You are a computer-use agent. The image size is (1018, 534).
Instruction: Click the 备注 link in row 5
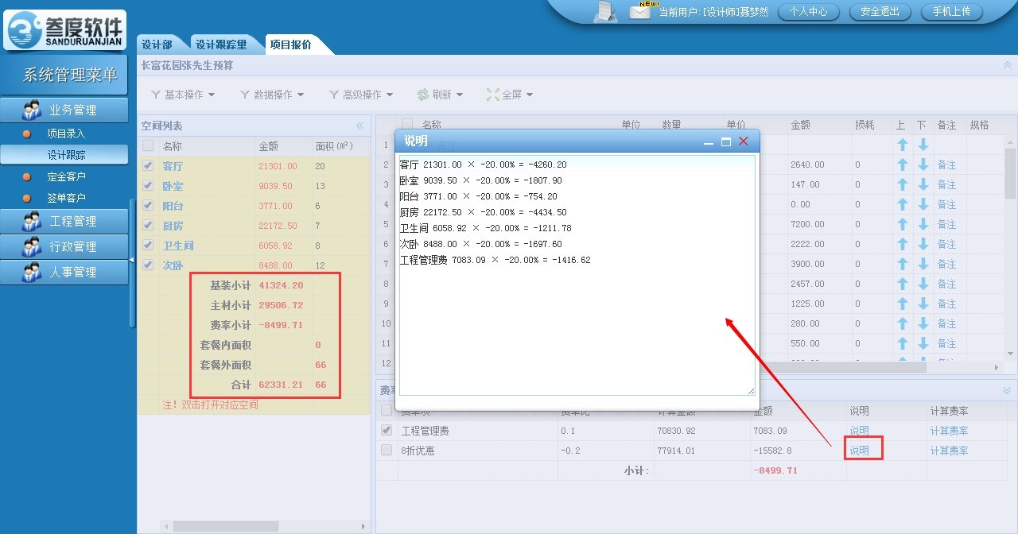tap(946, 224)
